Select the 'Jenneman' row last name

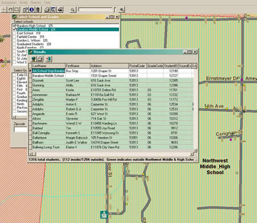click(49, 95)
